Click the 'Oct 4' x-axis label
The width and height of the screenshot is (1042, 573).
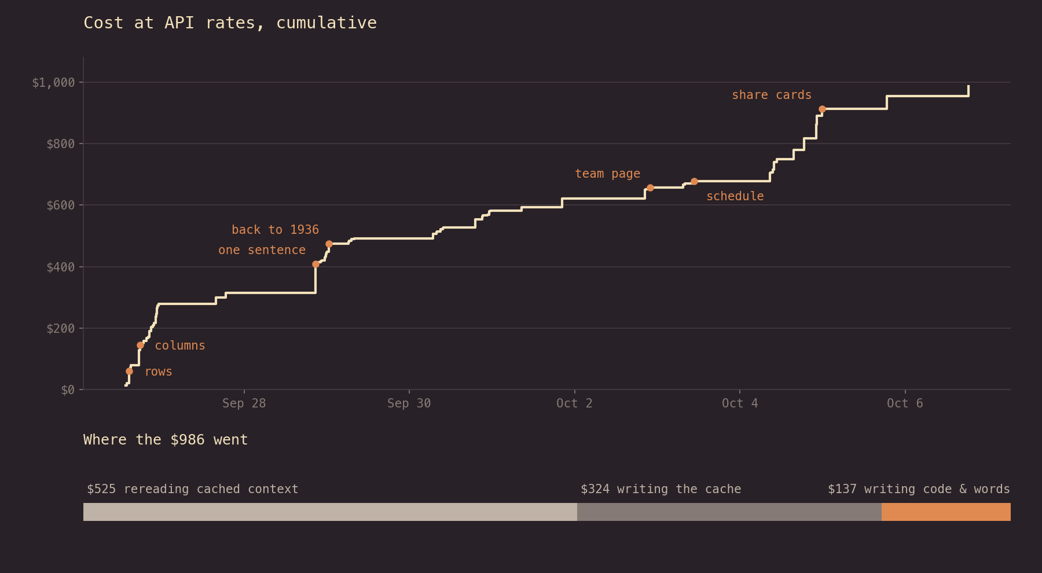[x=740, y=403]
